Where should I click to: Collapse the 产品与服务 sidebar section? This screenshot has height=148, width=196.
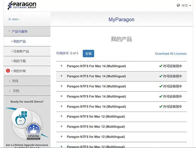[x=27, y=31]
